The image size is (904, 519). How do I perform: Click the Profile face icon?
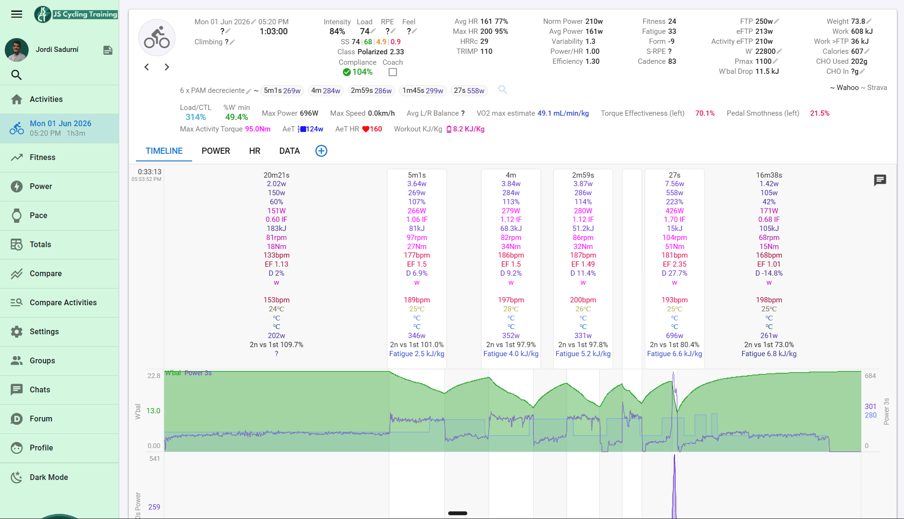coord(17,448)
